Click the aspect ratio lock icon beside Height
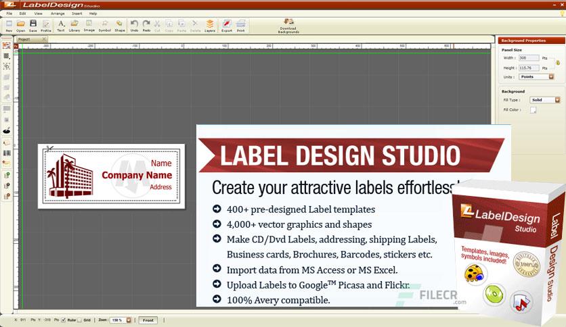The width and height of the screenshot is (566, 327). click(558, 63)
